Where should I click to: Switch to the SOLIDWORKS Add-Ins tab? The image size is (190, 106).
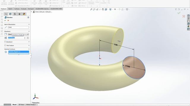pyautogui.click(x=42, y=9)
